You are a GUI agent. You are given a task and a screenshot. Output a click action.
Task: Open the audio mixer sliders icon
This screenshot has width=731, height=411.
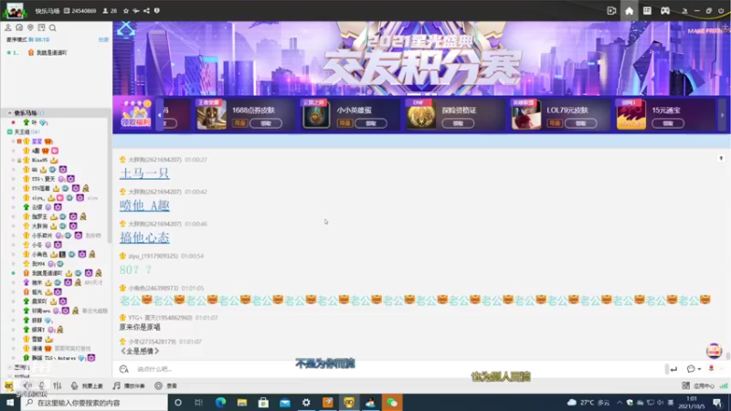point(58,385)
